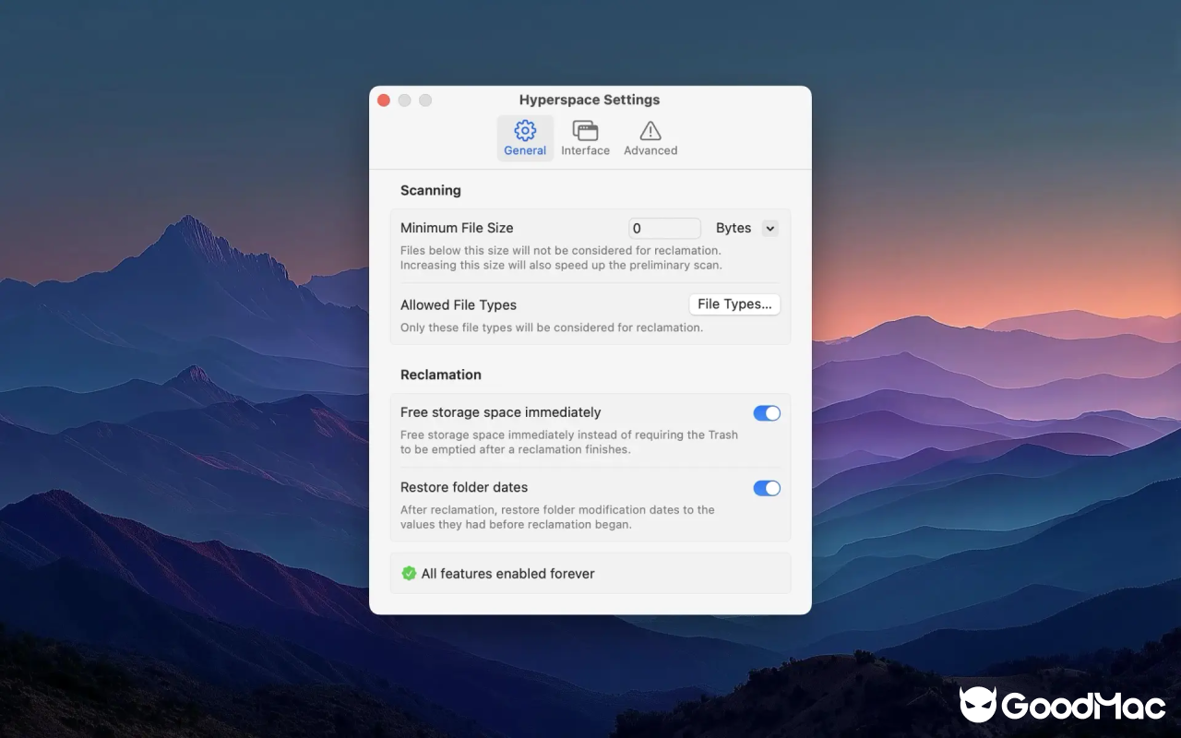
Task: Click the 'Only these file types' description
Action: click(x=552, y=327)
